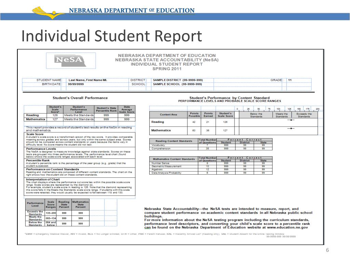The height and width of the screenshot is (262, 350).
Task: Click the Reading diamond marker on score chart
Action: click(291, 120)
